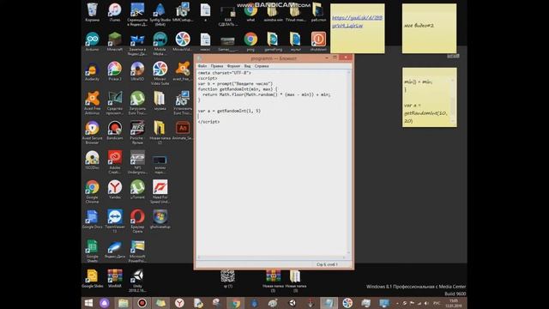Select the Google Docs desktop icon
The image size is (549, 309).
pos(92,220)
